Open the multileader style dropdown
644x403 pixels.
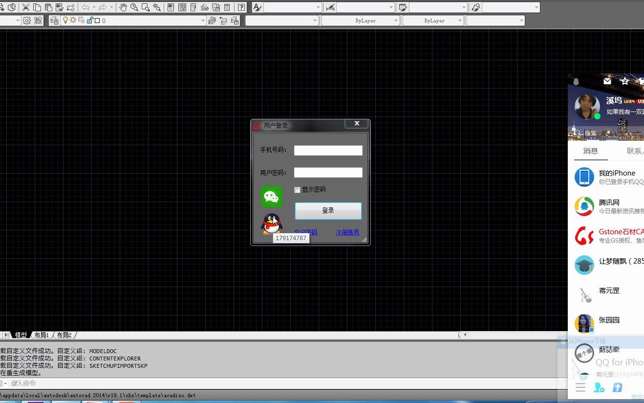pos(537,7)
